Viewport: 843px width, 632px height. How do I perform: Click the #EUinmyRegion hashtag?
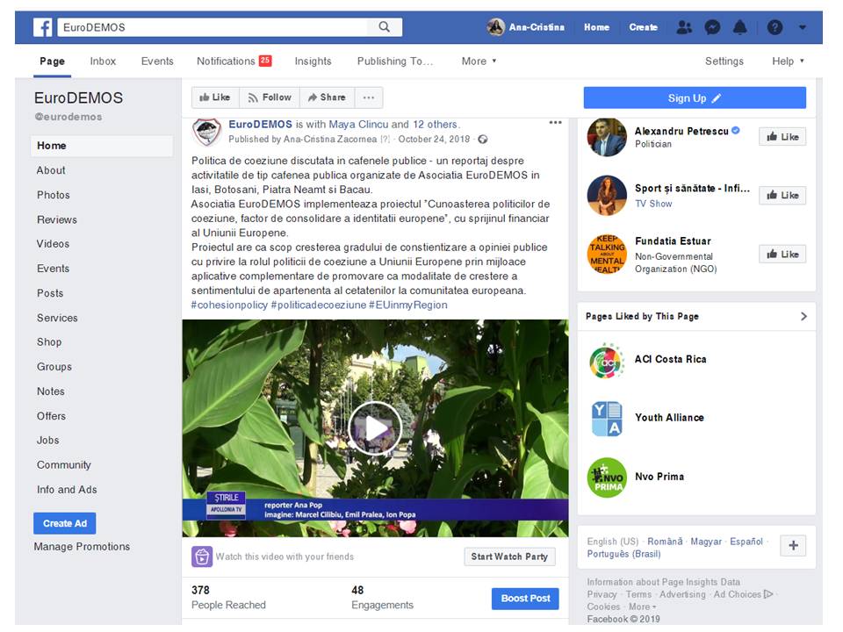tap(408, 305)
